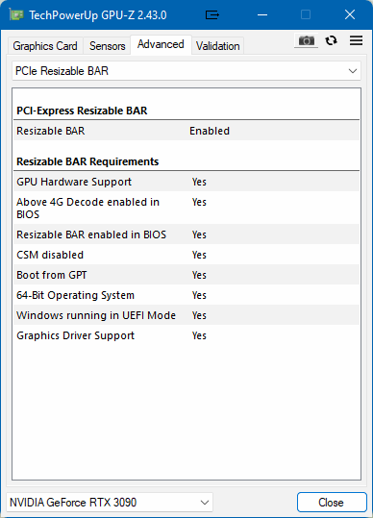Take a screenshot with camera icon
This screenshot has width=373, height=518.
[307, 40]
